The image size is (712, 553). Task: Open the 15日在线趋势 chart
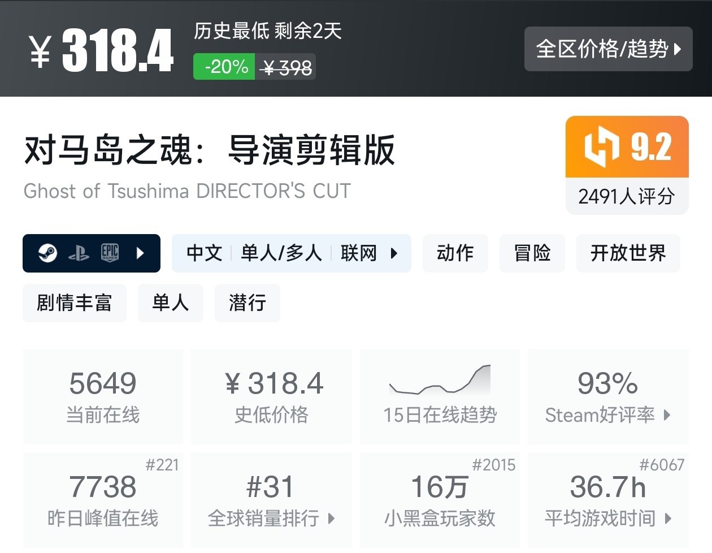440,396
